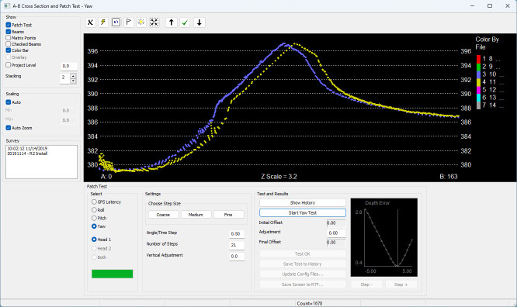Click the green checkmark icon
Image resolution: width=517 pixels, height=307 pixels.
(x=185, y=22)
